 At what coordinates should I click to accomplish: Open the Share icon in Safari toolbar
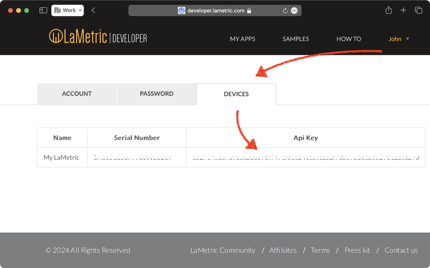388,10
